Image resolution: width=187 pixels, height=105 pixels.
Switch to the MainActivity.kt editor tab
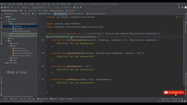[x=46, y=14]
